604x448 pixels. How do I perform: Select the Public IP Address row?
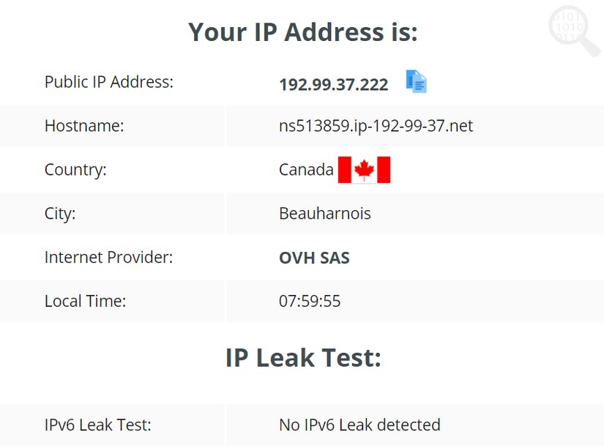[x=108, y=82]
